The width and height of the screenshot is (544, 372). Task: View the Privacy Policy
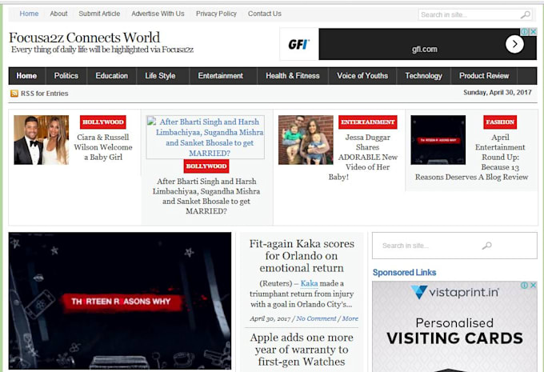pyautogui.click(x=216, y=14)
